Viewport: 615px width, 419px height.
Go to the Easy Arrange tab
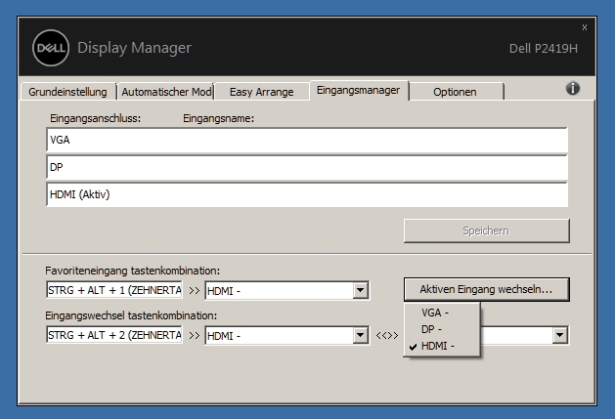click(x=262, y=92)
